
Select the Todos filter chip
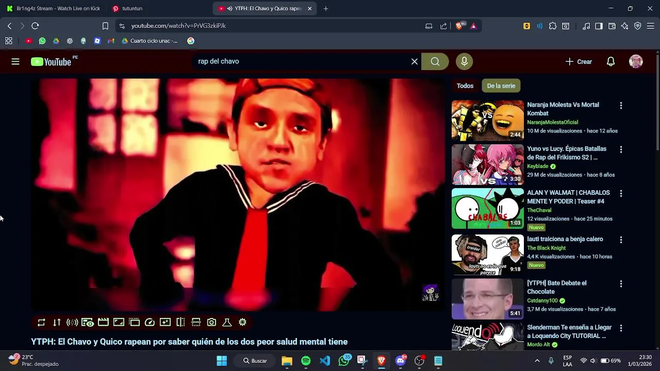(x=465, y=86)
